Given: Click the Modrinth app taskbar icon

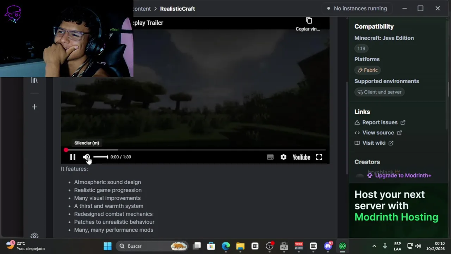Looking at the screenshot, I should tap(342, 246).
